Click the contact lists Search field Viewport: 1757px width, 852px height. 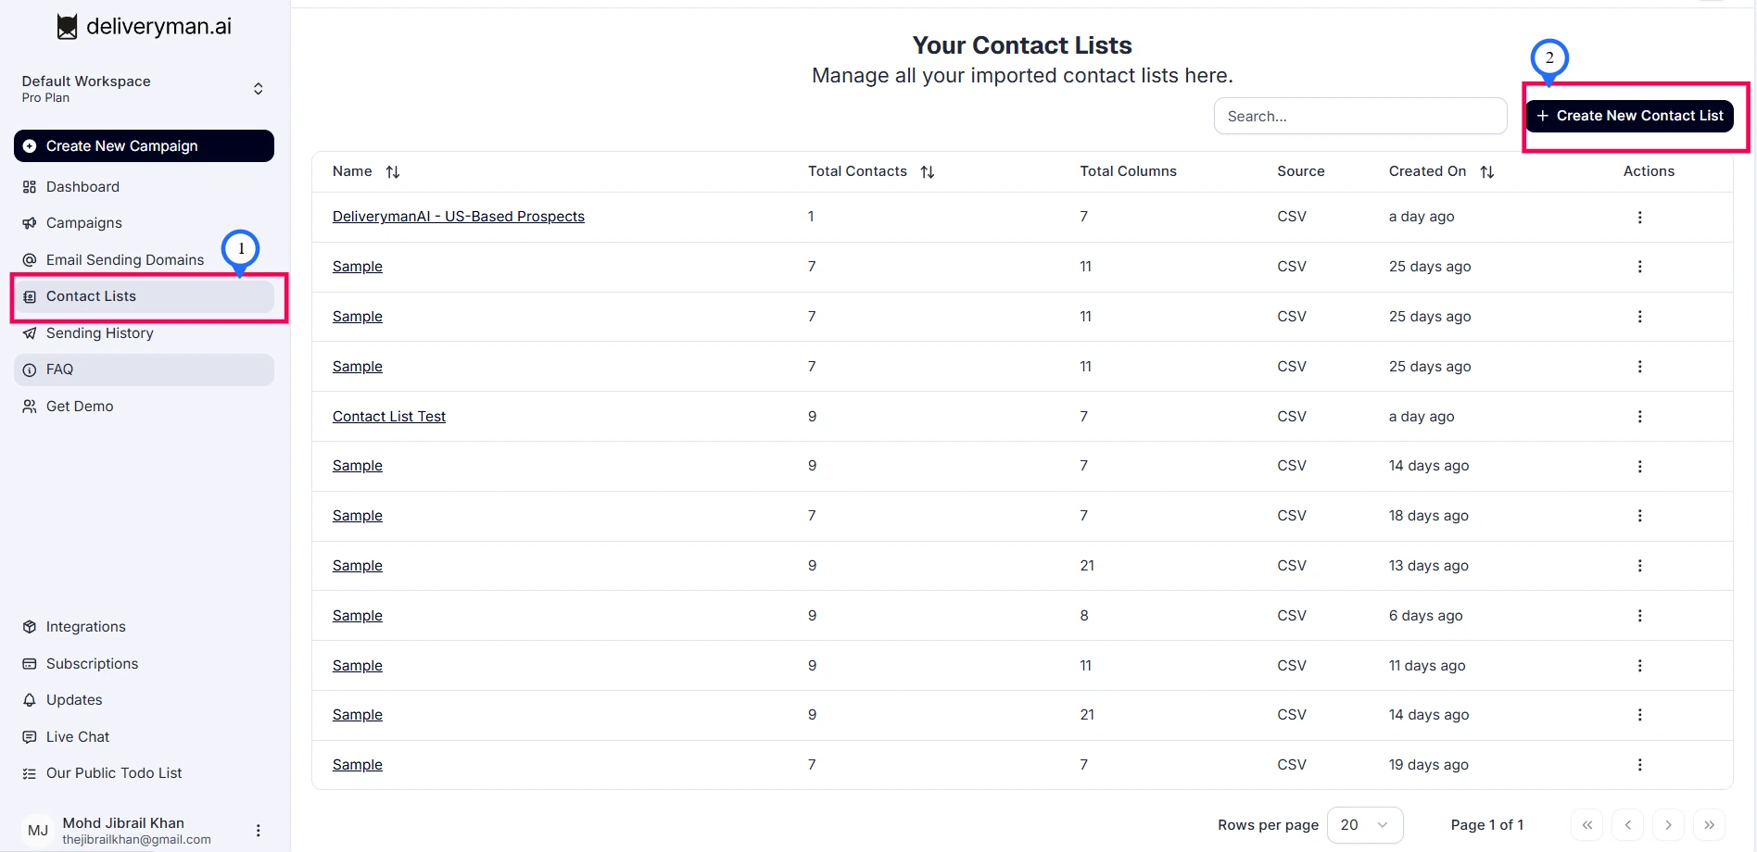(x=1359, y=117)
